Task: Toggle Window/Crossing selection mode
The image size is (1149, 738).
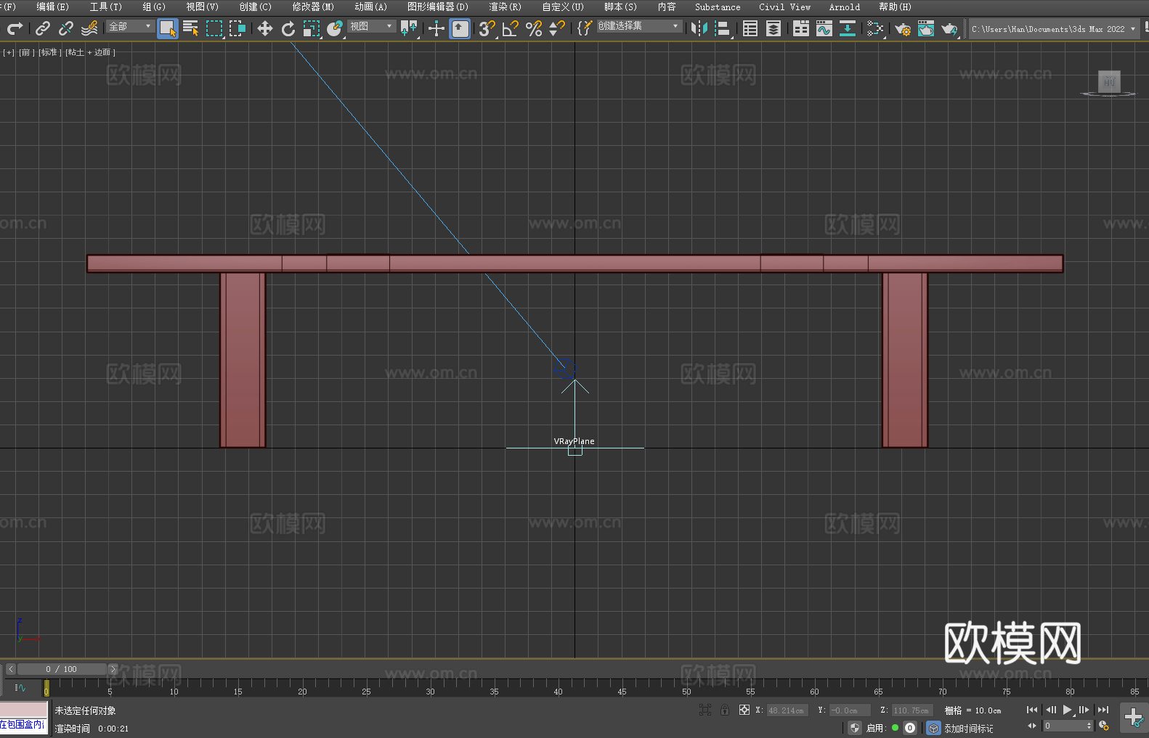Action: coord(237,28)
